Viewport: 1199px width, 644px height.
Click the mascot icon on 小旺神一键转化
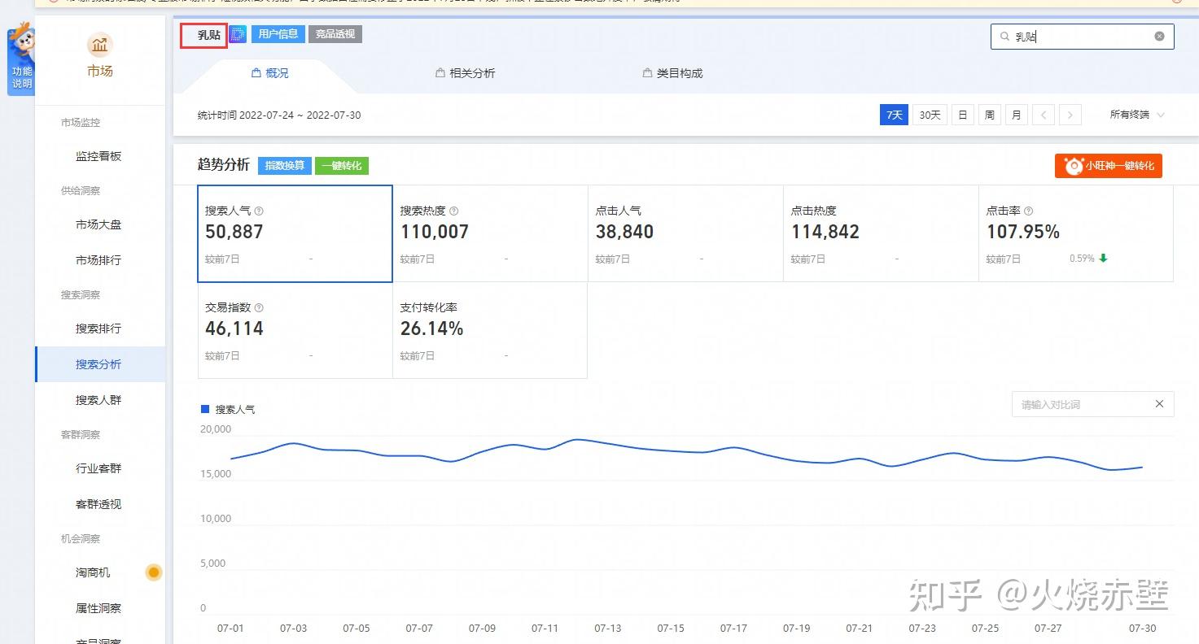coord(1074,165)
